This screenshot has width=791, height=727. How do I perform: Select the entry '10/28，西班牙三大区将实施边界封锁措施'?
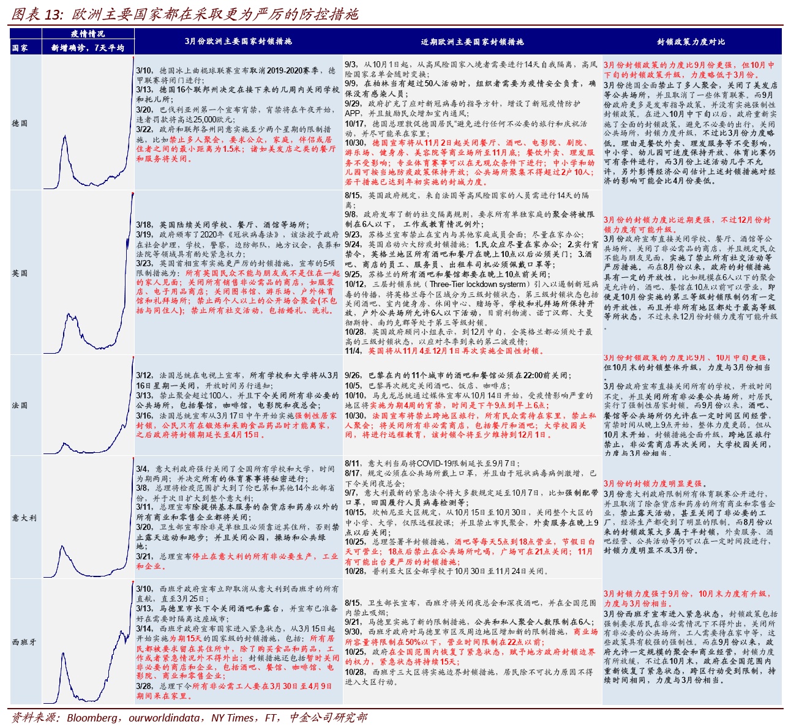[x=469, y=676]
